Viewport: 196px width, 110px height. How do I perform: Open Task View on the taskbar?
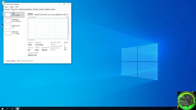pyautogui.click(x=12, y=109)
